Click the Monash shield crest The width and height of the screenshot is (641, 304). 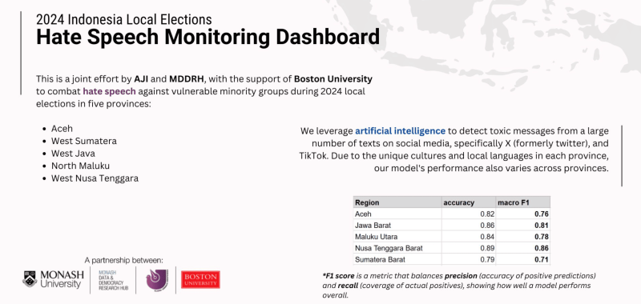30,279
